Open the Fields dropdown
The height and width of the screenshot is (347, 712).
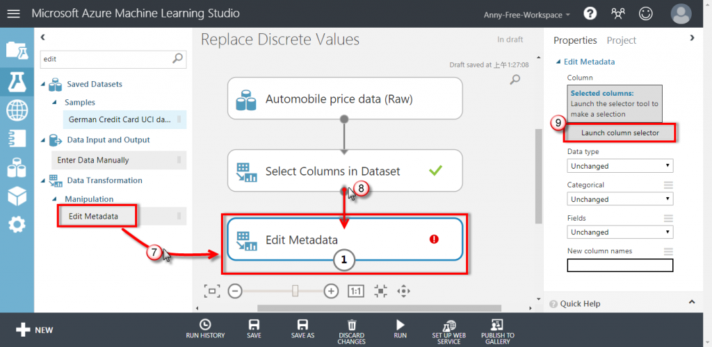620,232
